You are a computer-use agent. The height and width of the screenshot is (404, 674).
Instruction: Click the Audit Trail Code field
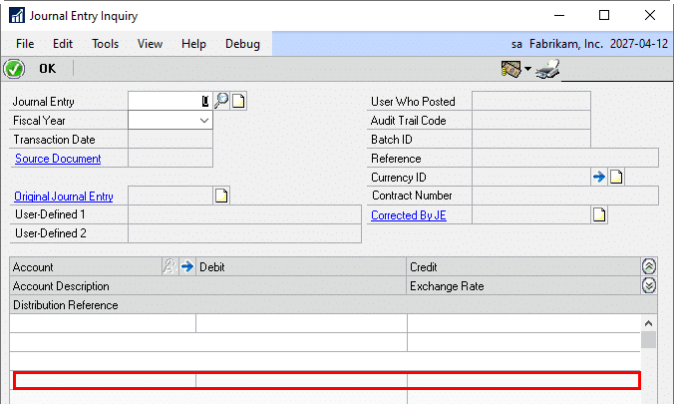531,121
